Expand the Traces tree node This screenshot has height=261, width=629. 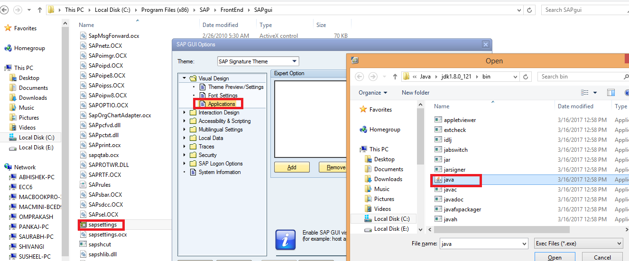pyautogui.click(x=185, y=147)
